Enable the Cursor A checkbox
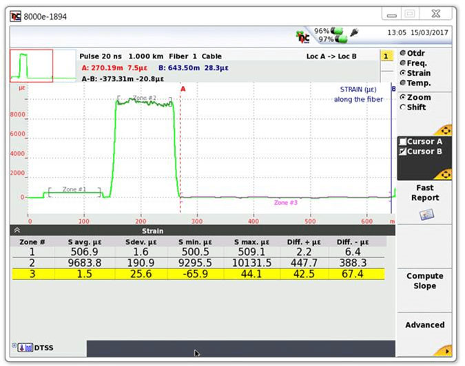This screenshot has width=465, height=366. [x=403, y=142]
